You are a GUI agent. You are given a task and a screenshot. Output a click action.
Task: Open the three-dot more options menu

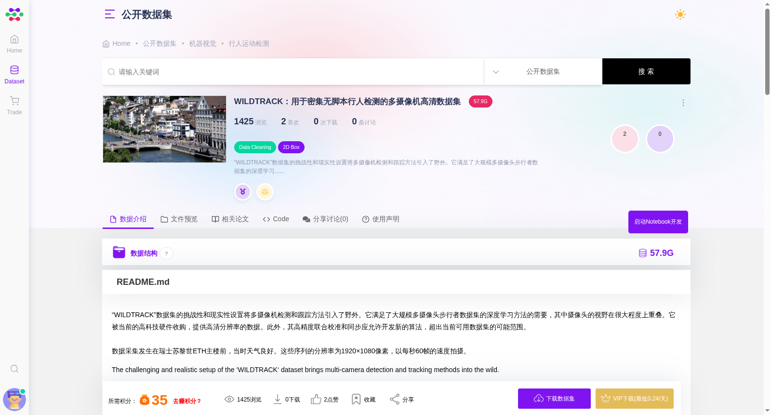[x=683, y=103]
